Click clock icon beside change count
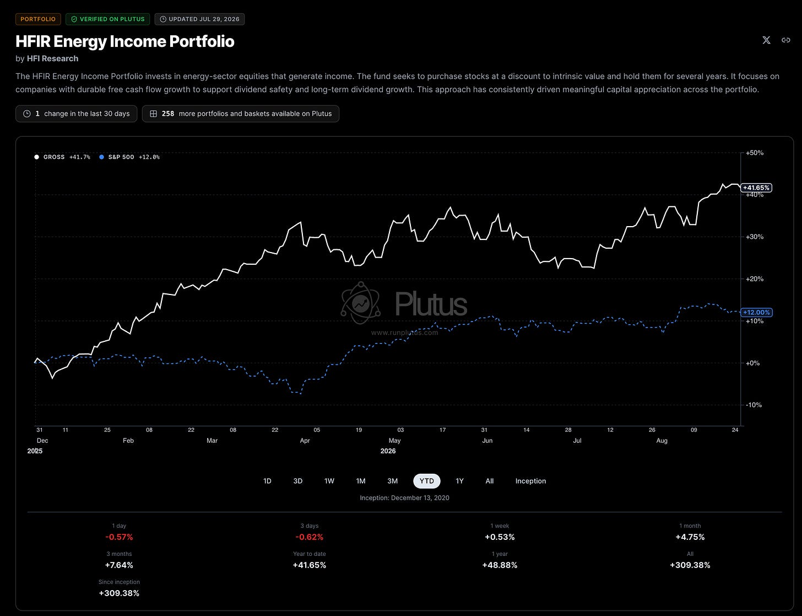 coord(27,114)
